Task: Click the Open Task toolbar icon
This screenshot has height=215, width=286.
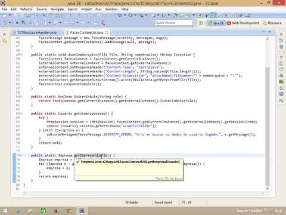Action: coord(182,16)
